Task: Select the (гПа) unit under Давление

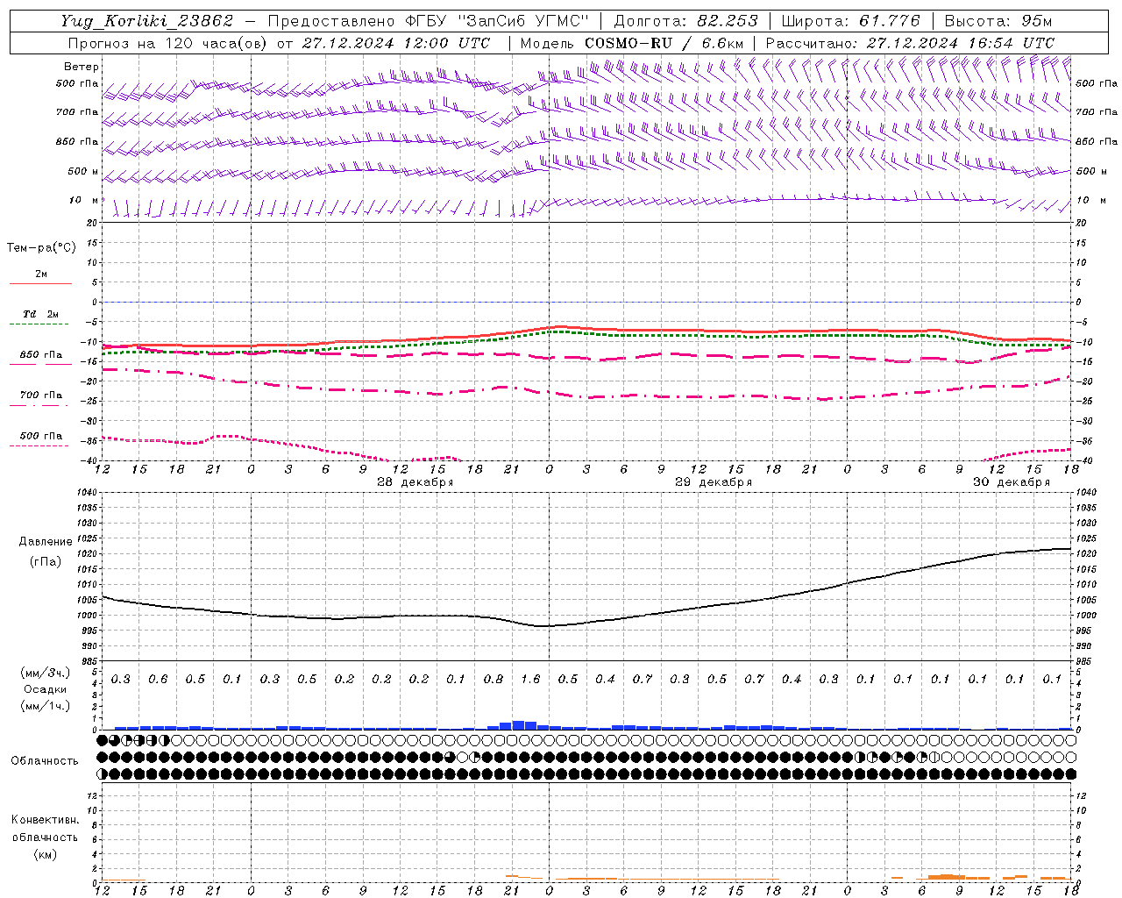Action: coord(46,562)
